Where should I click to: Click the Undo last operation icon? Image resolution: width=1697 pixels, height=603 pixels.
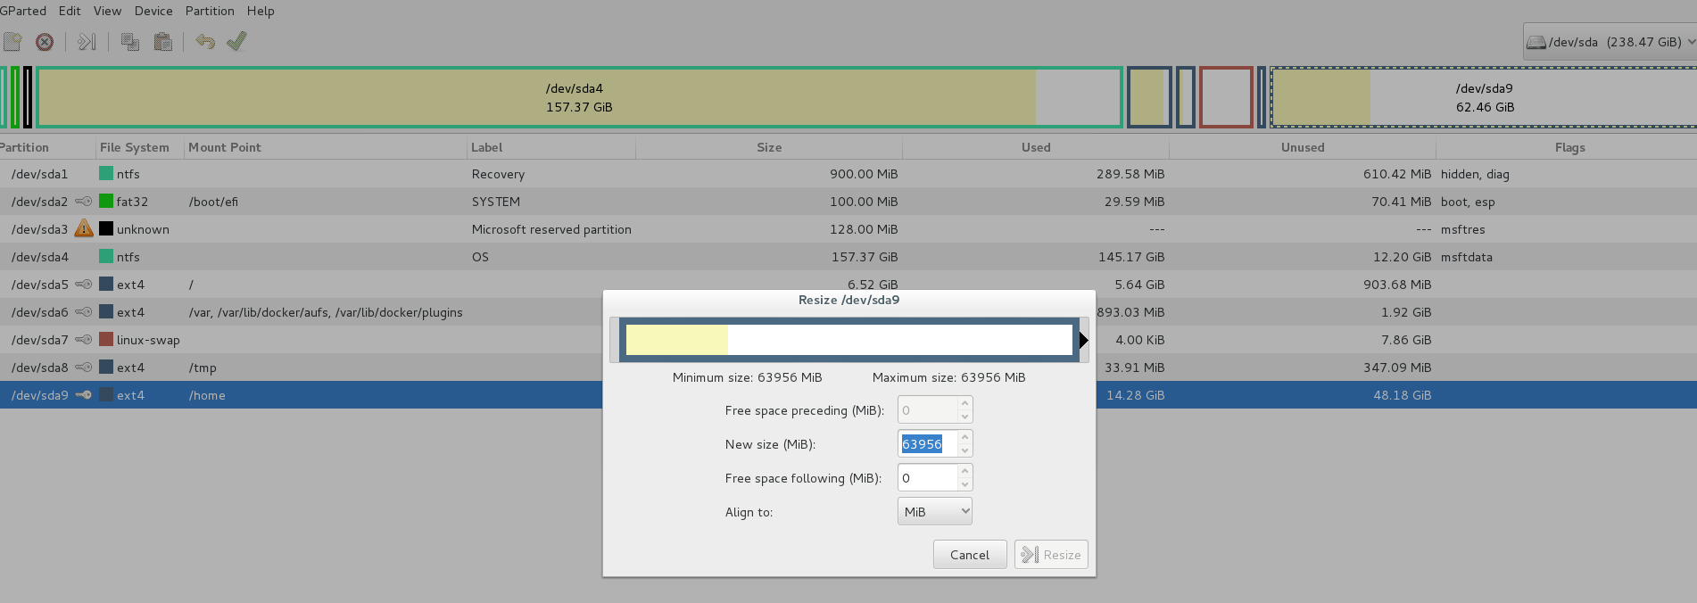tap(205, 42)
